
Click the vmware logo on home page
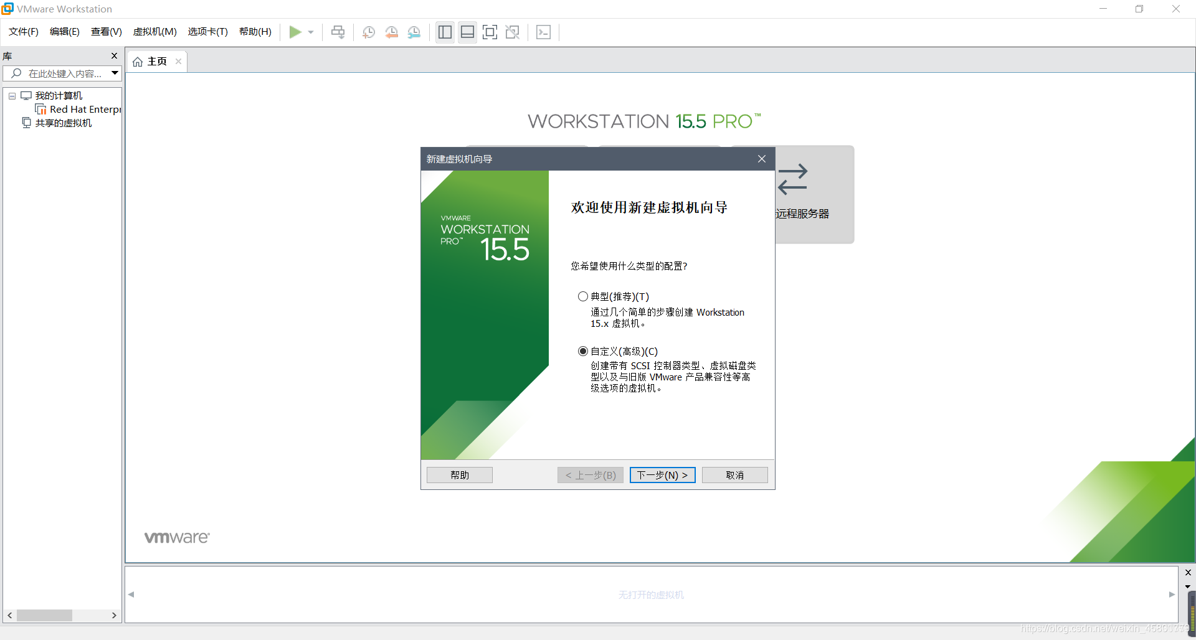point(177,537)
